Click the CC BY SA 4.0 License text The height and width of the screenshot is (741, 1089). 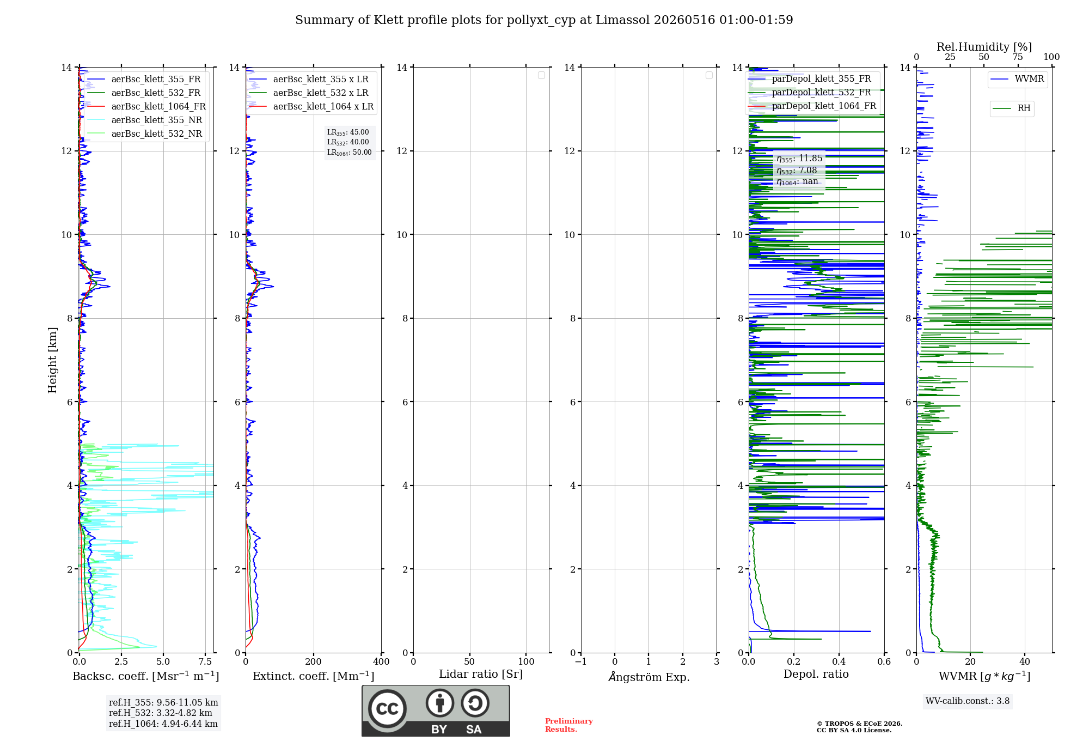point(854,730)
